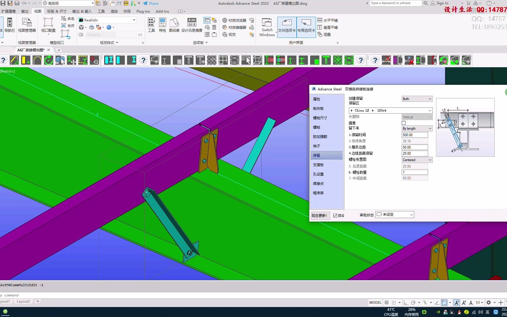The height and width of the screenshot is (317, 507).
Task: Open the Both dropdown for create stay
Action: [417, 99]
